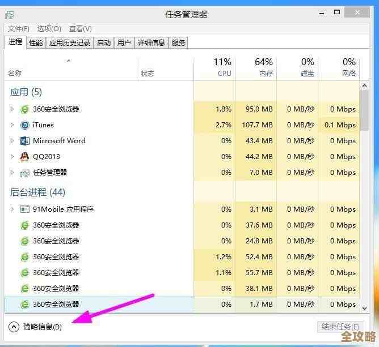
Task: Click 360安全浏览器 icon in 24.8 MB row
Action: coord(24,241)
